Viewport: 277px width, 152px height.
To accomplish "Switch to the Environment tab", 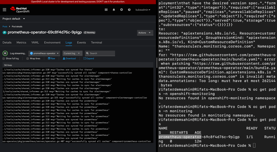I will tap(52, 42).
